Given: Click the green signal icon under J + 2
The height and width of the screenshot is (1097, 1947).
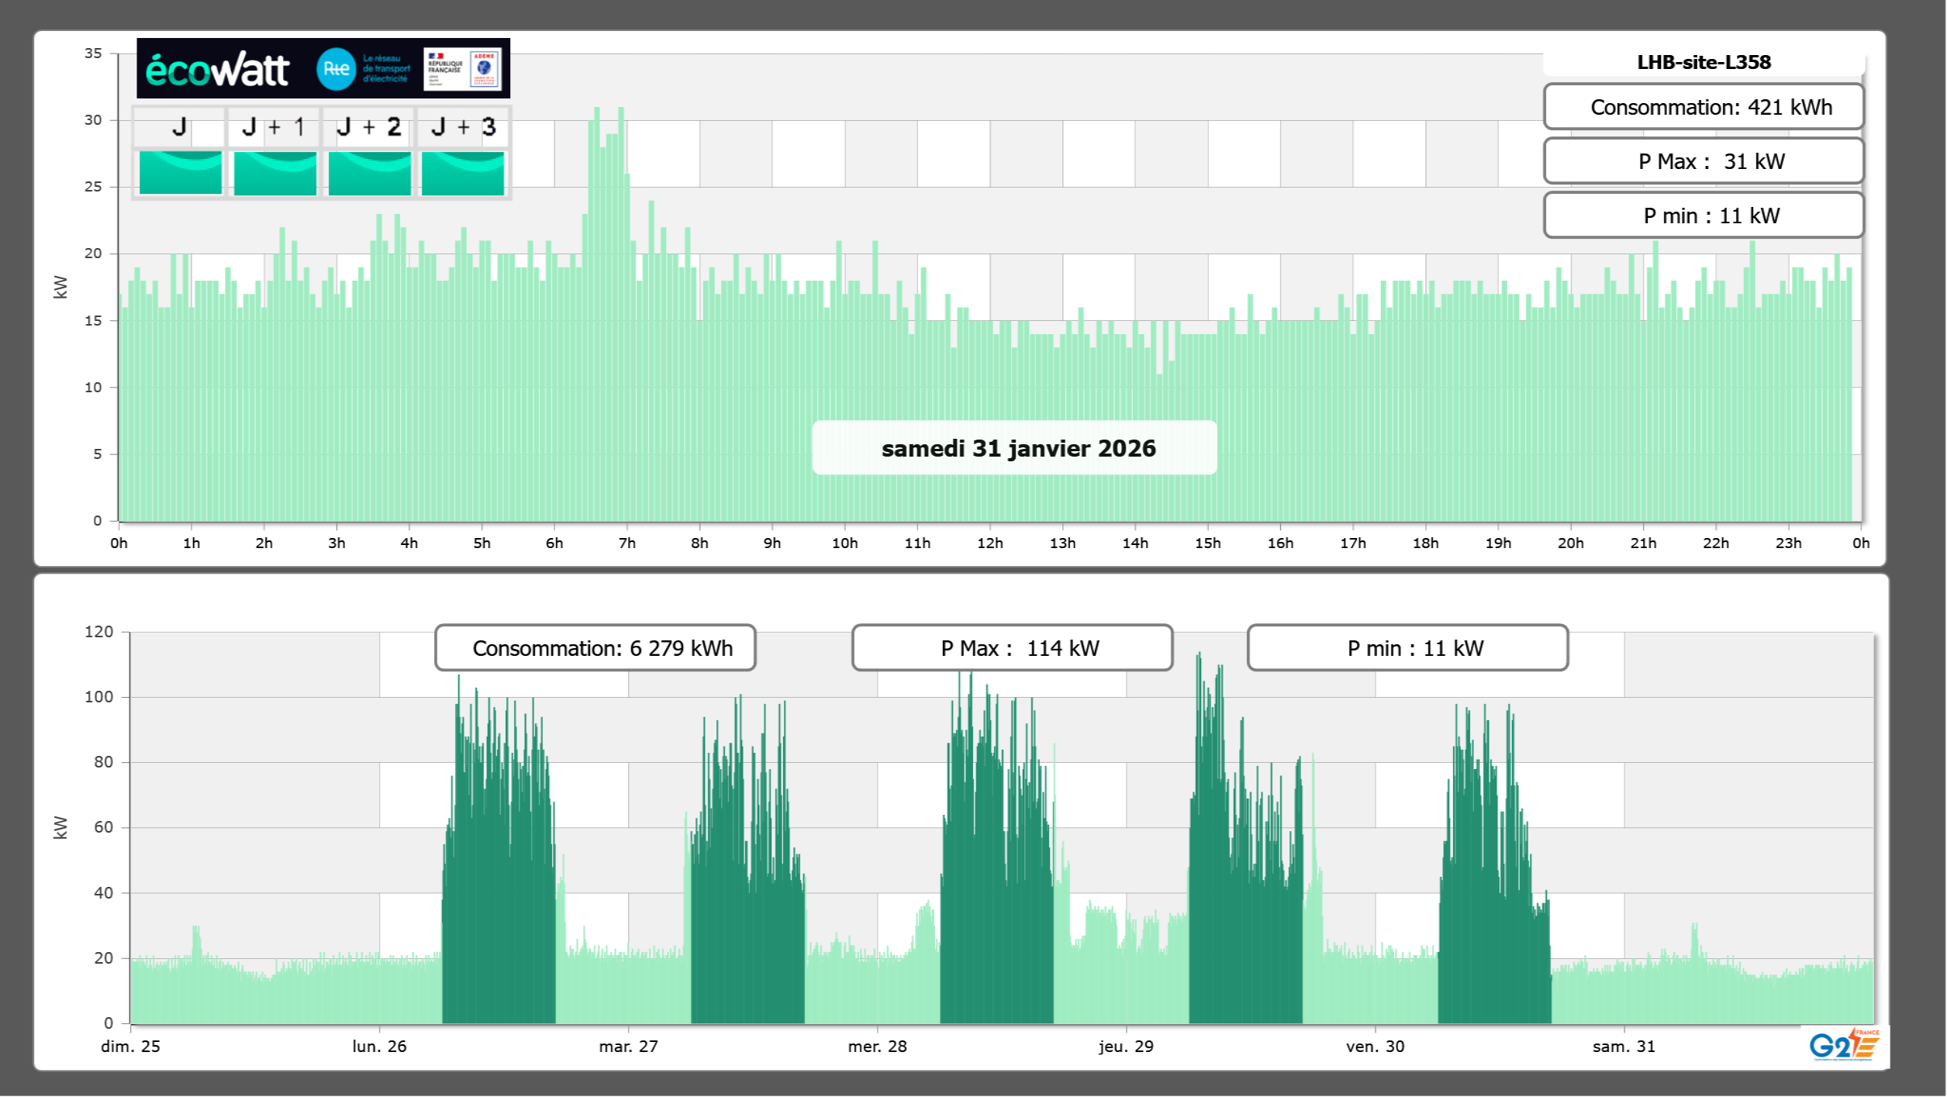Looking at the screenshot, I should click(369, 173).
